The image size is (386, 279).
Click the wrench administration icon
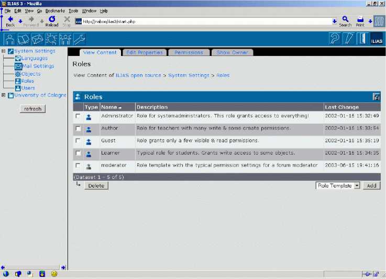(x=79, y=39)
